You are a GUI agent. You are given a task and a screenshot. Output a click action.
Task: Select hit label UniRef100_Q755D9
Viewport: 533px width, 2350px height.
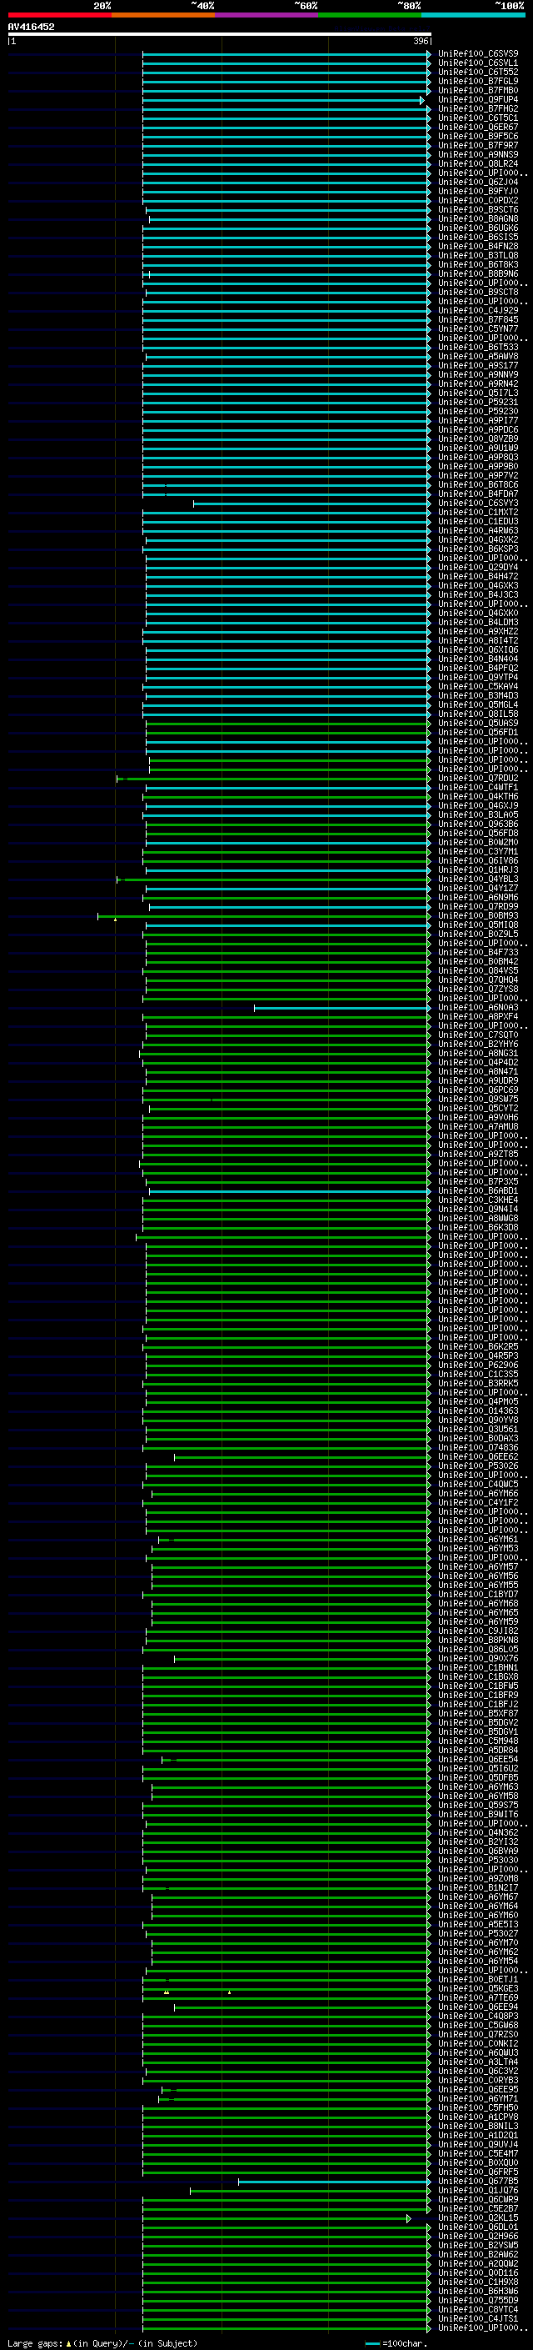tap(478, 2300)
